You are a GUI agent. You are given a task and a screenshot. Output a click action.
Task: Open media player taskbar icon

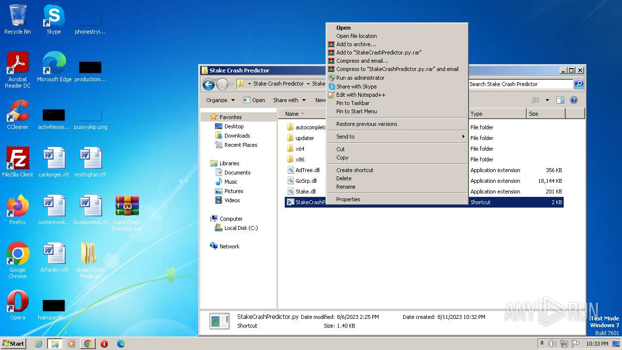[x=71, y=344]
